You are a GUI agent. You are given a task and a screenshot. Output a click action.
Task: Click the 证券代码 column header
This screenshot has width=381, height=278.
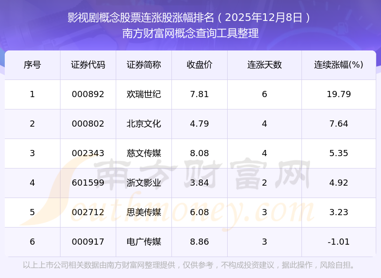pyautogui.click(x=88, y=65)
